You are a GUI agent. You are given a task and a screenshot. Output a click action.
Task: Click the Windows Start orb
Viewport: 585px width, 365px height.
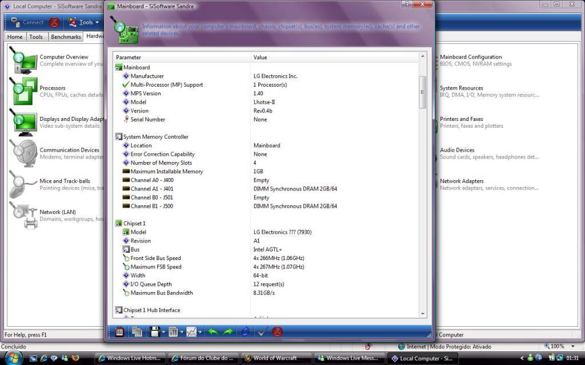pyautogui.click(x=14, y=358)
